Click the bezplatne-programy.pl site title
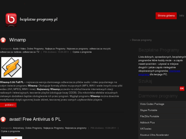 (39, 19)
